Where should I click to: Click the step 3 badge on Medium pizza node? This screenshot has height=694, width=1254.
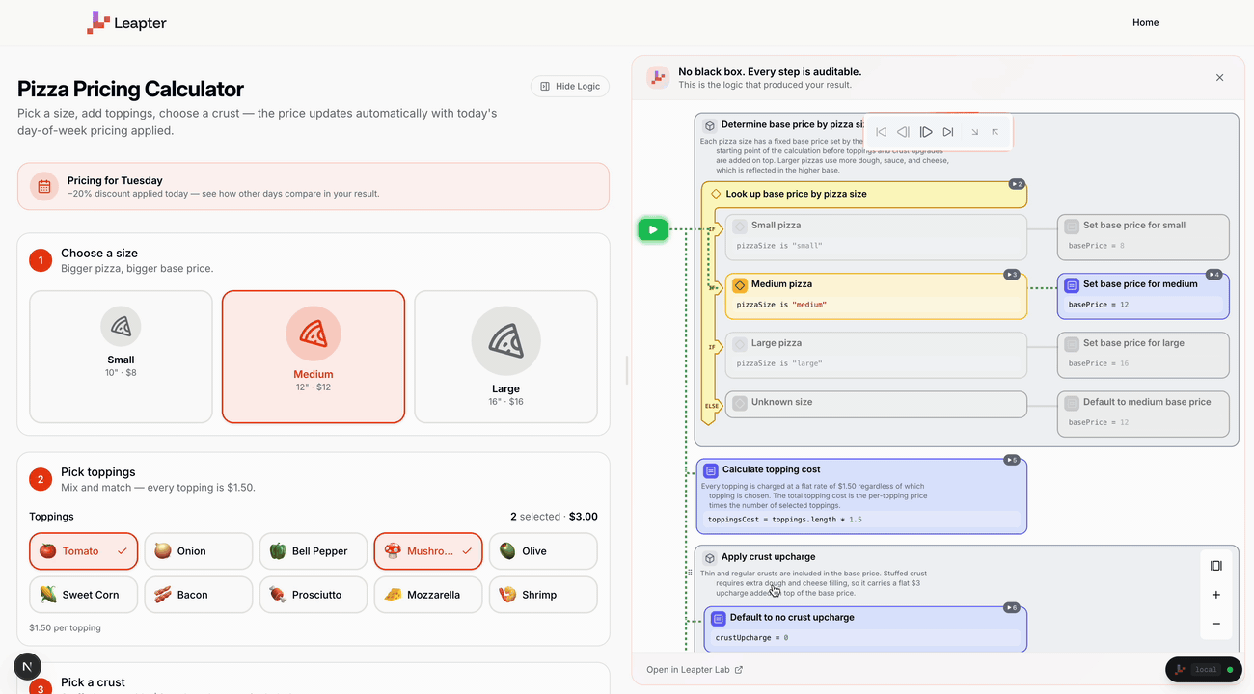(1011, 275)
